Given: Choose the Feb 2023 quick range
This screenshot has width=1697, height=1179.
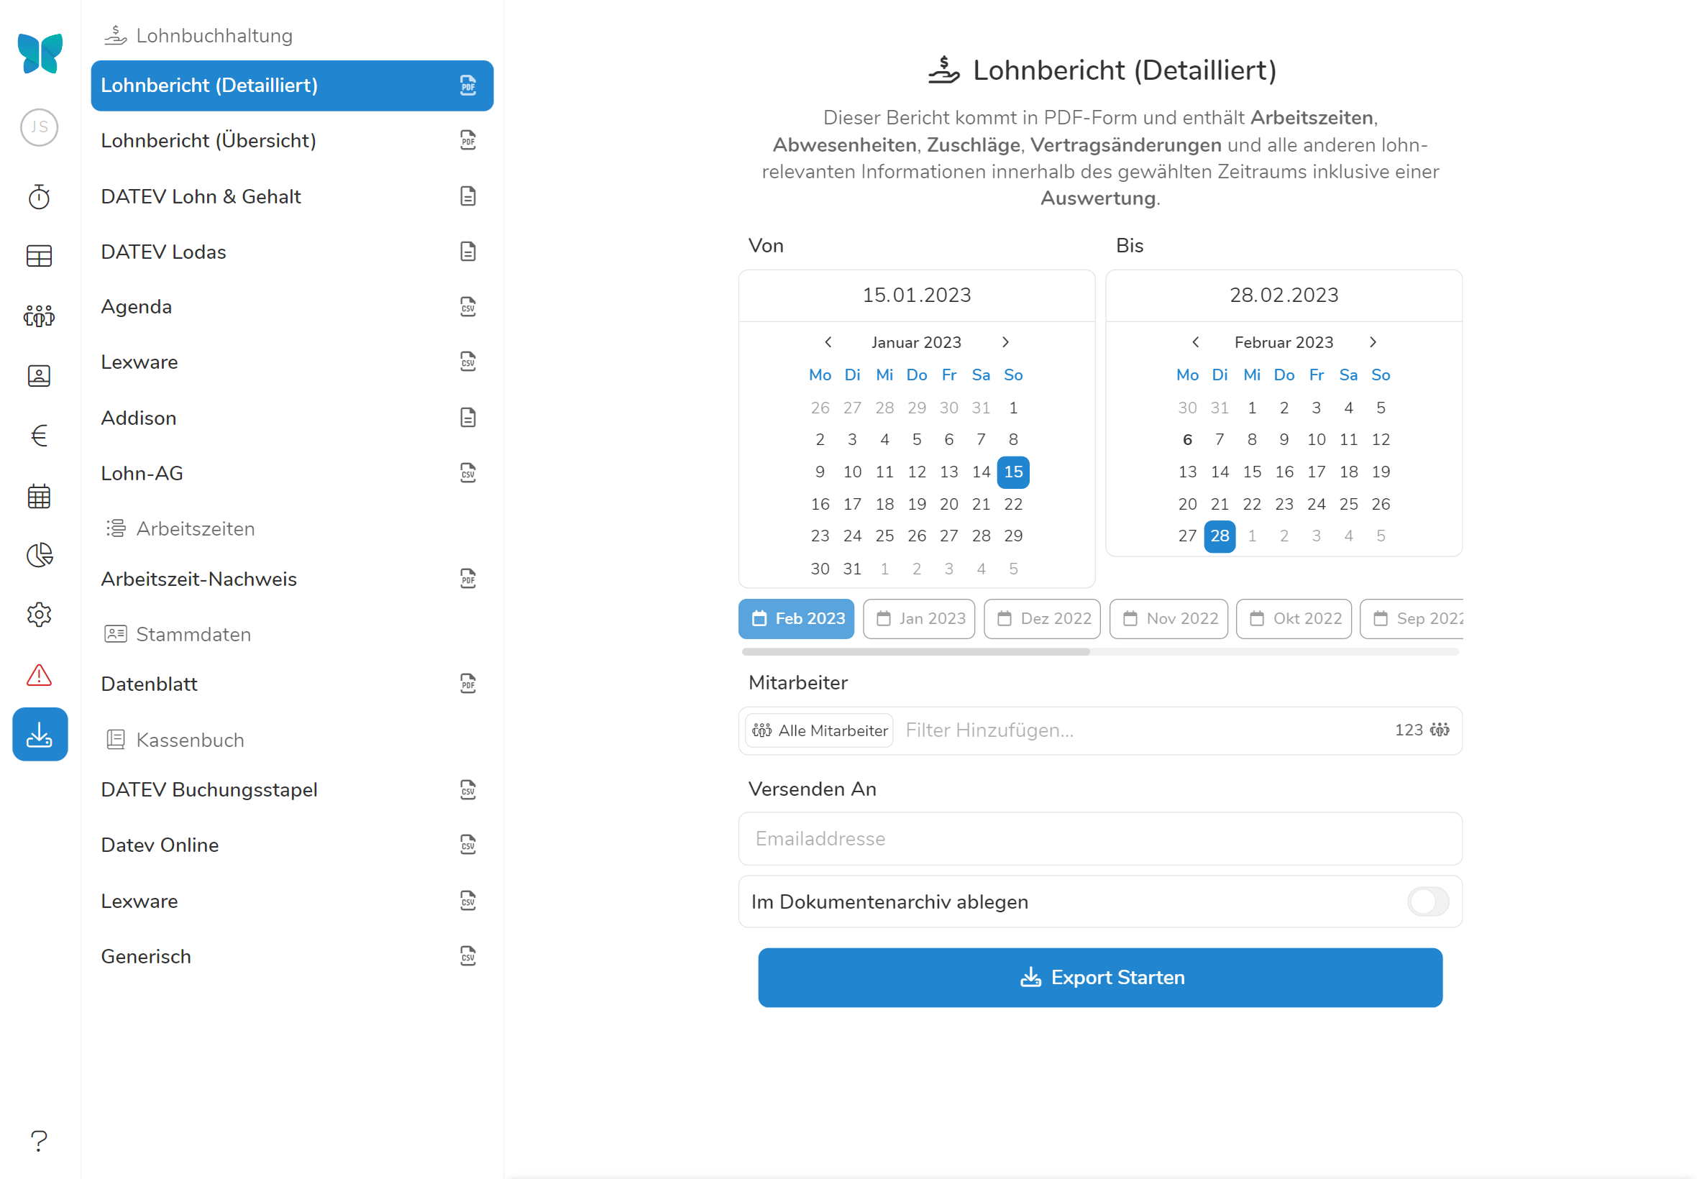Looking at the screenshot, I should point(797,618).
